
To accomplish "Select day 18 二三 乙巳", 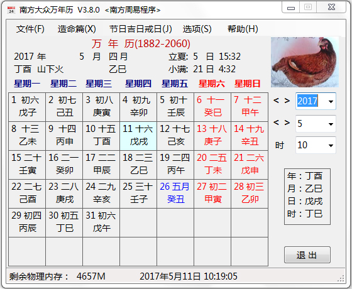I will coord(138,165).
